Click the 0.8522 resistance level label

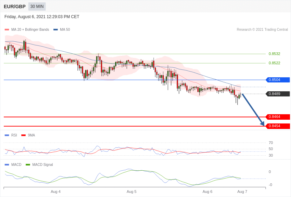pyautogui.click(x=275, y=63)
